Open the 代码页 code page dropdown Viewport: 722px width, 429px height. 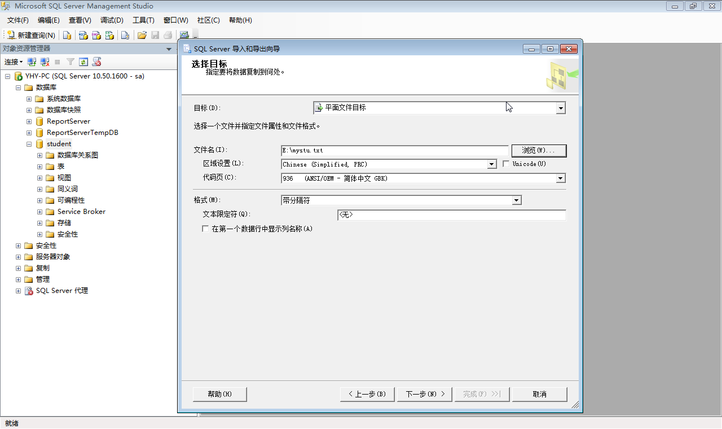coord(561,178)
